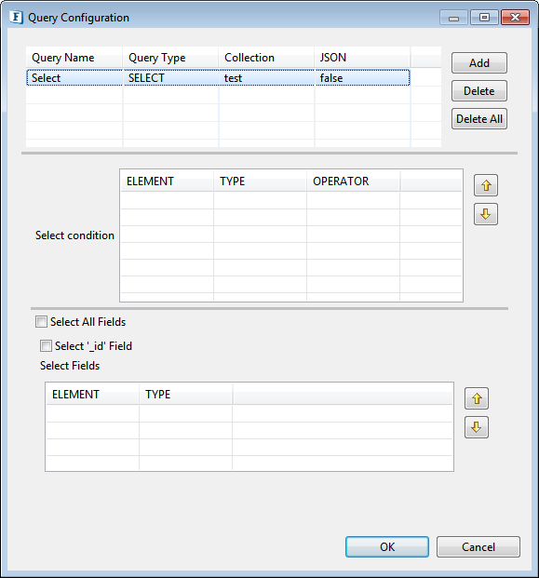This screenshot has height=578, width=539.
Task: Click up arrow beside Select Fields table
Action: [477, 398]
